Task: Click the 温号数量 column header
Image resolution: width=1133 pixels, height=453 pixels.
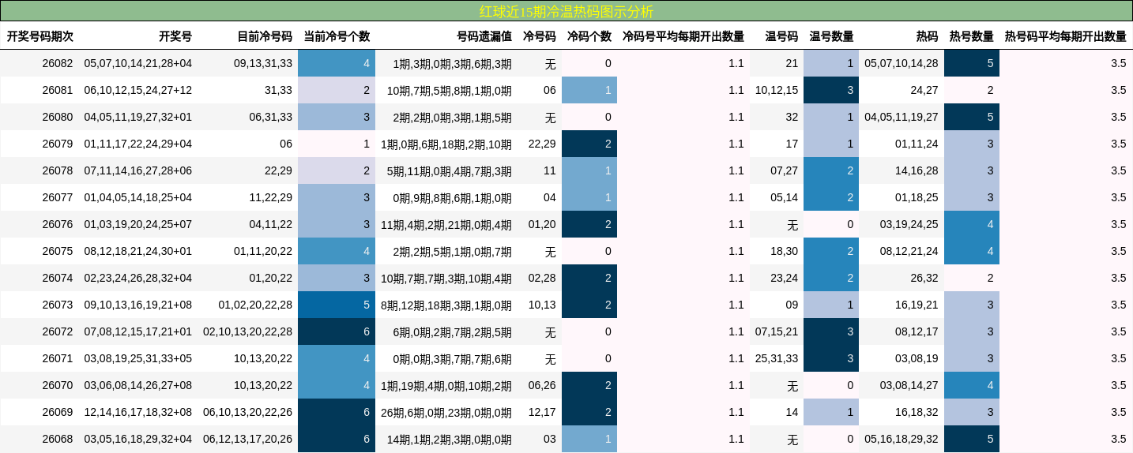Action: point(831,36)
